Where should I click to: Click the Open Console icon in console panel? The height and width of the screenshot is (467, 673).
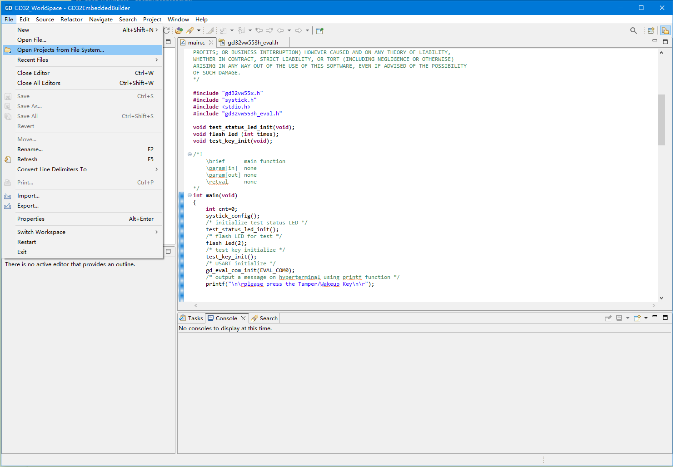[637, 318]
